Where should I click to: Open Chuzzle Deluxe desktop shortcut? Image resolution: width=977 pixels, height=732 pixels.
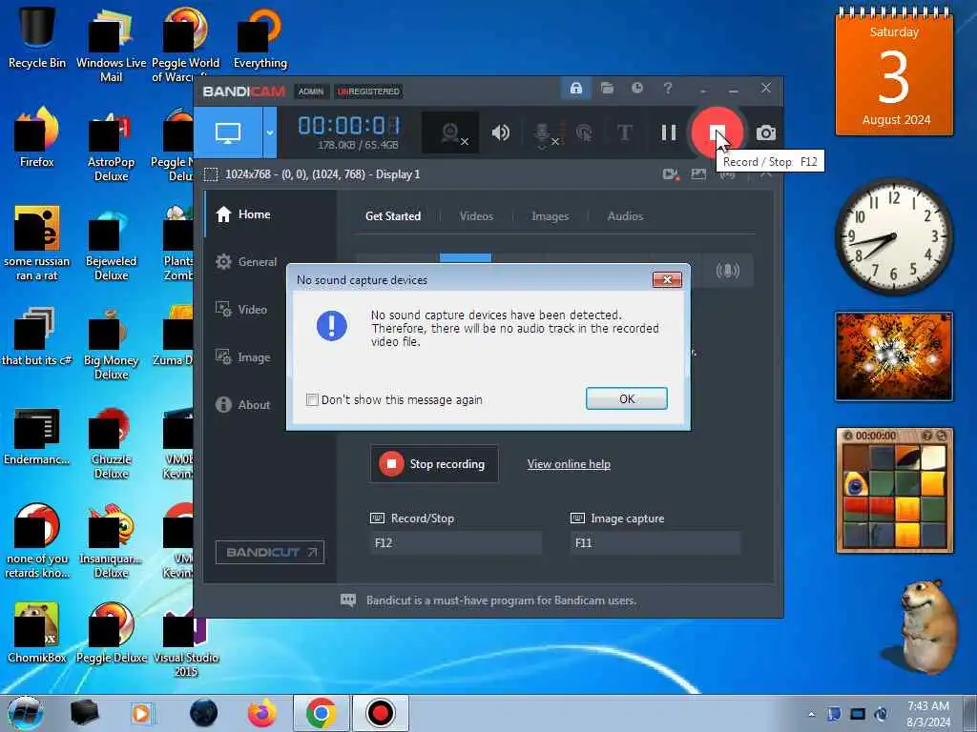(x=111, y=442)
